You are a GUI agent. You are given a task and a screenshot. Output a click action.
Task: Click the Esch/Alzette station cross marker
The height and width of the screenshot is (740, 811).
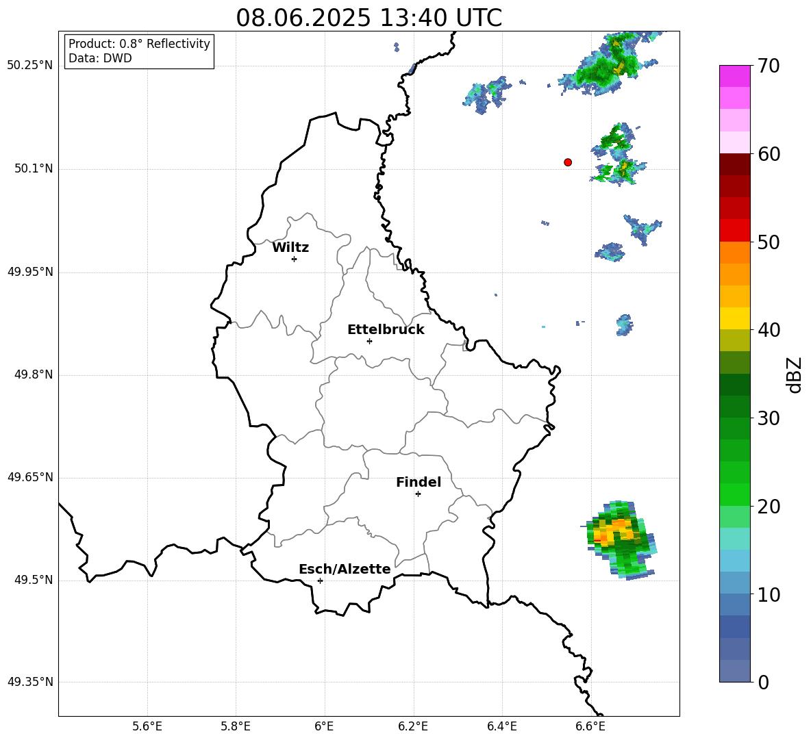[320, 580]
